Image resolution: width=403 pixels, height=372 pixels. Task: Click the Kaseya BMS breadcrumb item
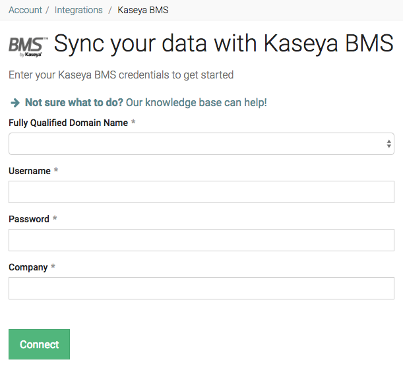click(x=143, y=10)
